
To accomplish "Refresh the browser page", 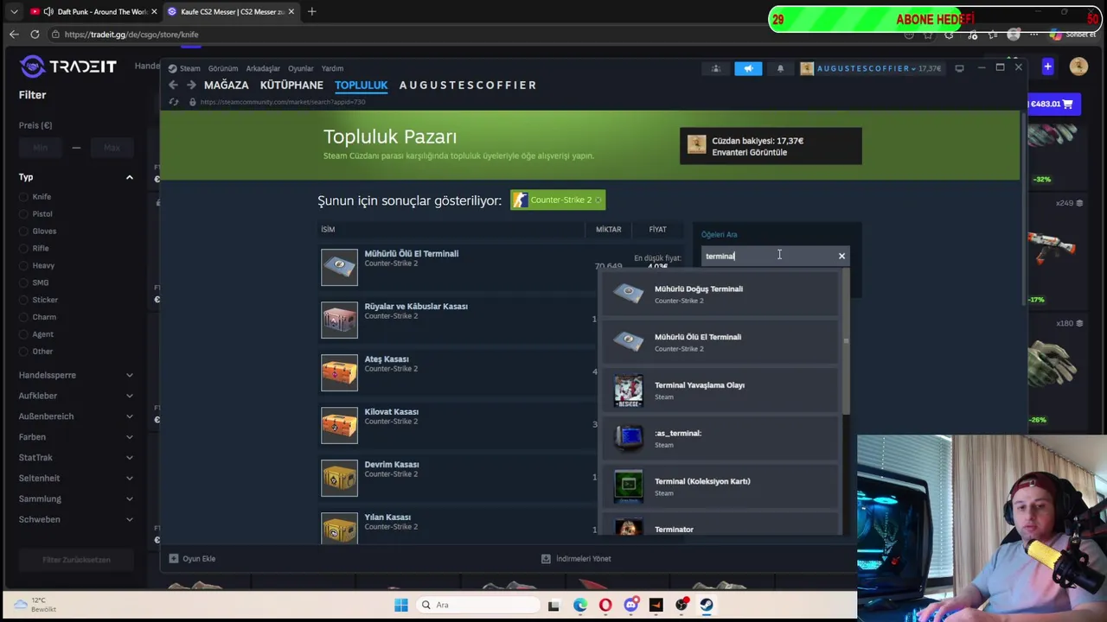I will (35, 35).
